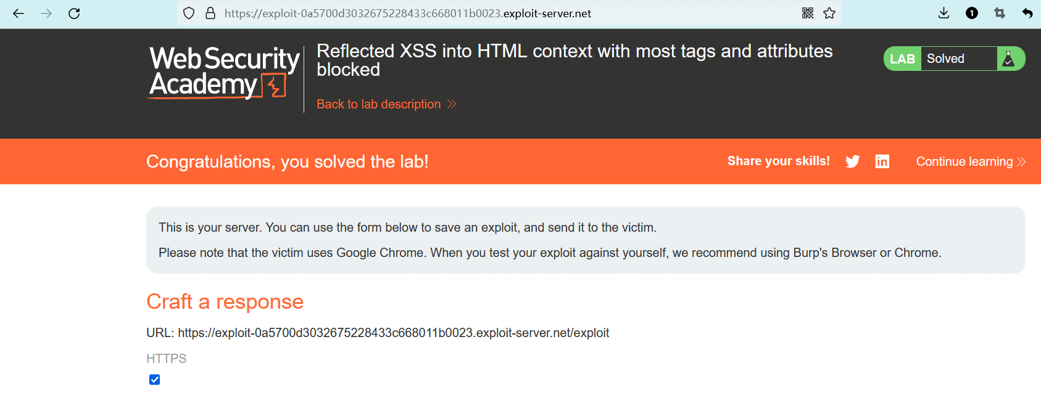The height and width of the screenshot is (395, 1041).
Task: Click the crop screenshot icon in toolbar
Action: 1000,14
